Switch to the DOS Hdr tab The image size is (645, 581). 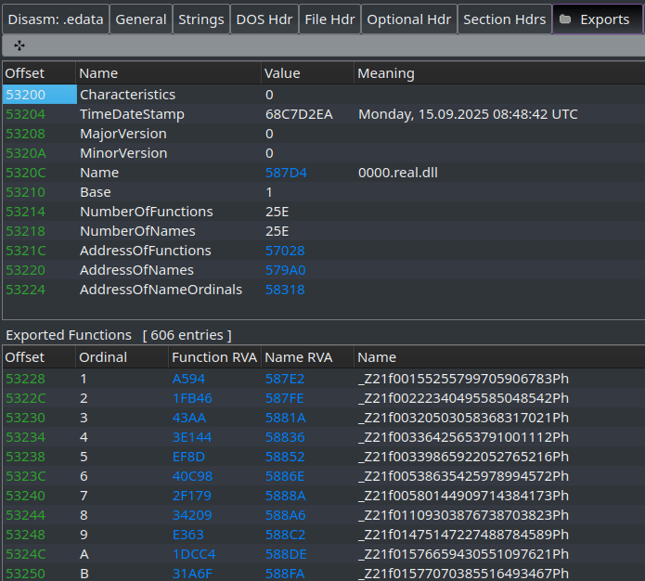click(264, 19)
